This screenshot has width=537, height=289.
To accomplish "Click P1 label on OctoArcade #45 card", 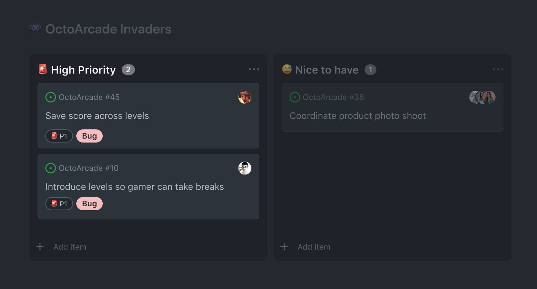I will tap(59, 136).
